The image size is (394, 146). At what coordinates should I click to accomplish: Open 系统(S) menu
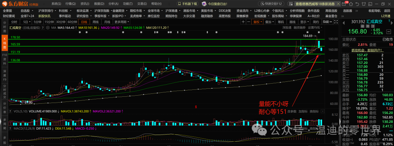pos(56,4)
